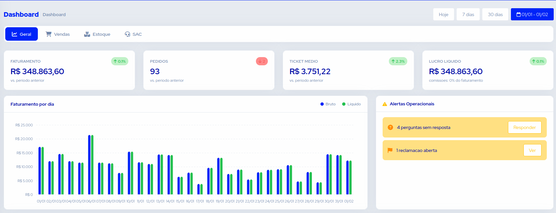Click the Faturamento value R$ 348.863,60
This screenshot has width=556, height=213.
click(37, 72)
